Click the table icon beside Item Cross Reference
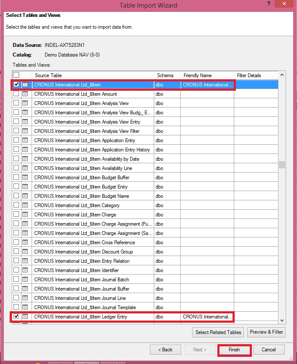 click(x=25, y=243)
